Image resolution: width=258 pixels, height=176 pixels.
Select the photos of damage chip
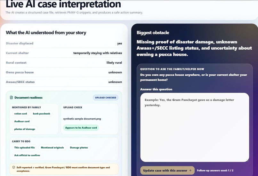point(25,129)
